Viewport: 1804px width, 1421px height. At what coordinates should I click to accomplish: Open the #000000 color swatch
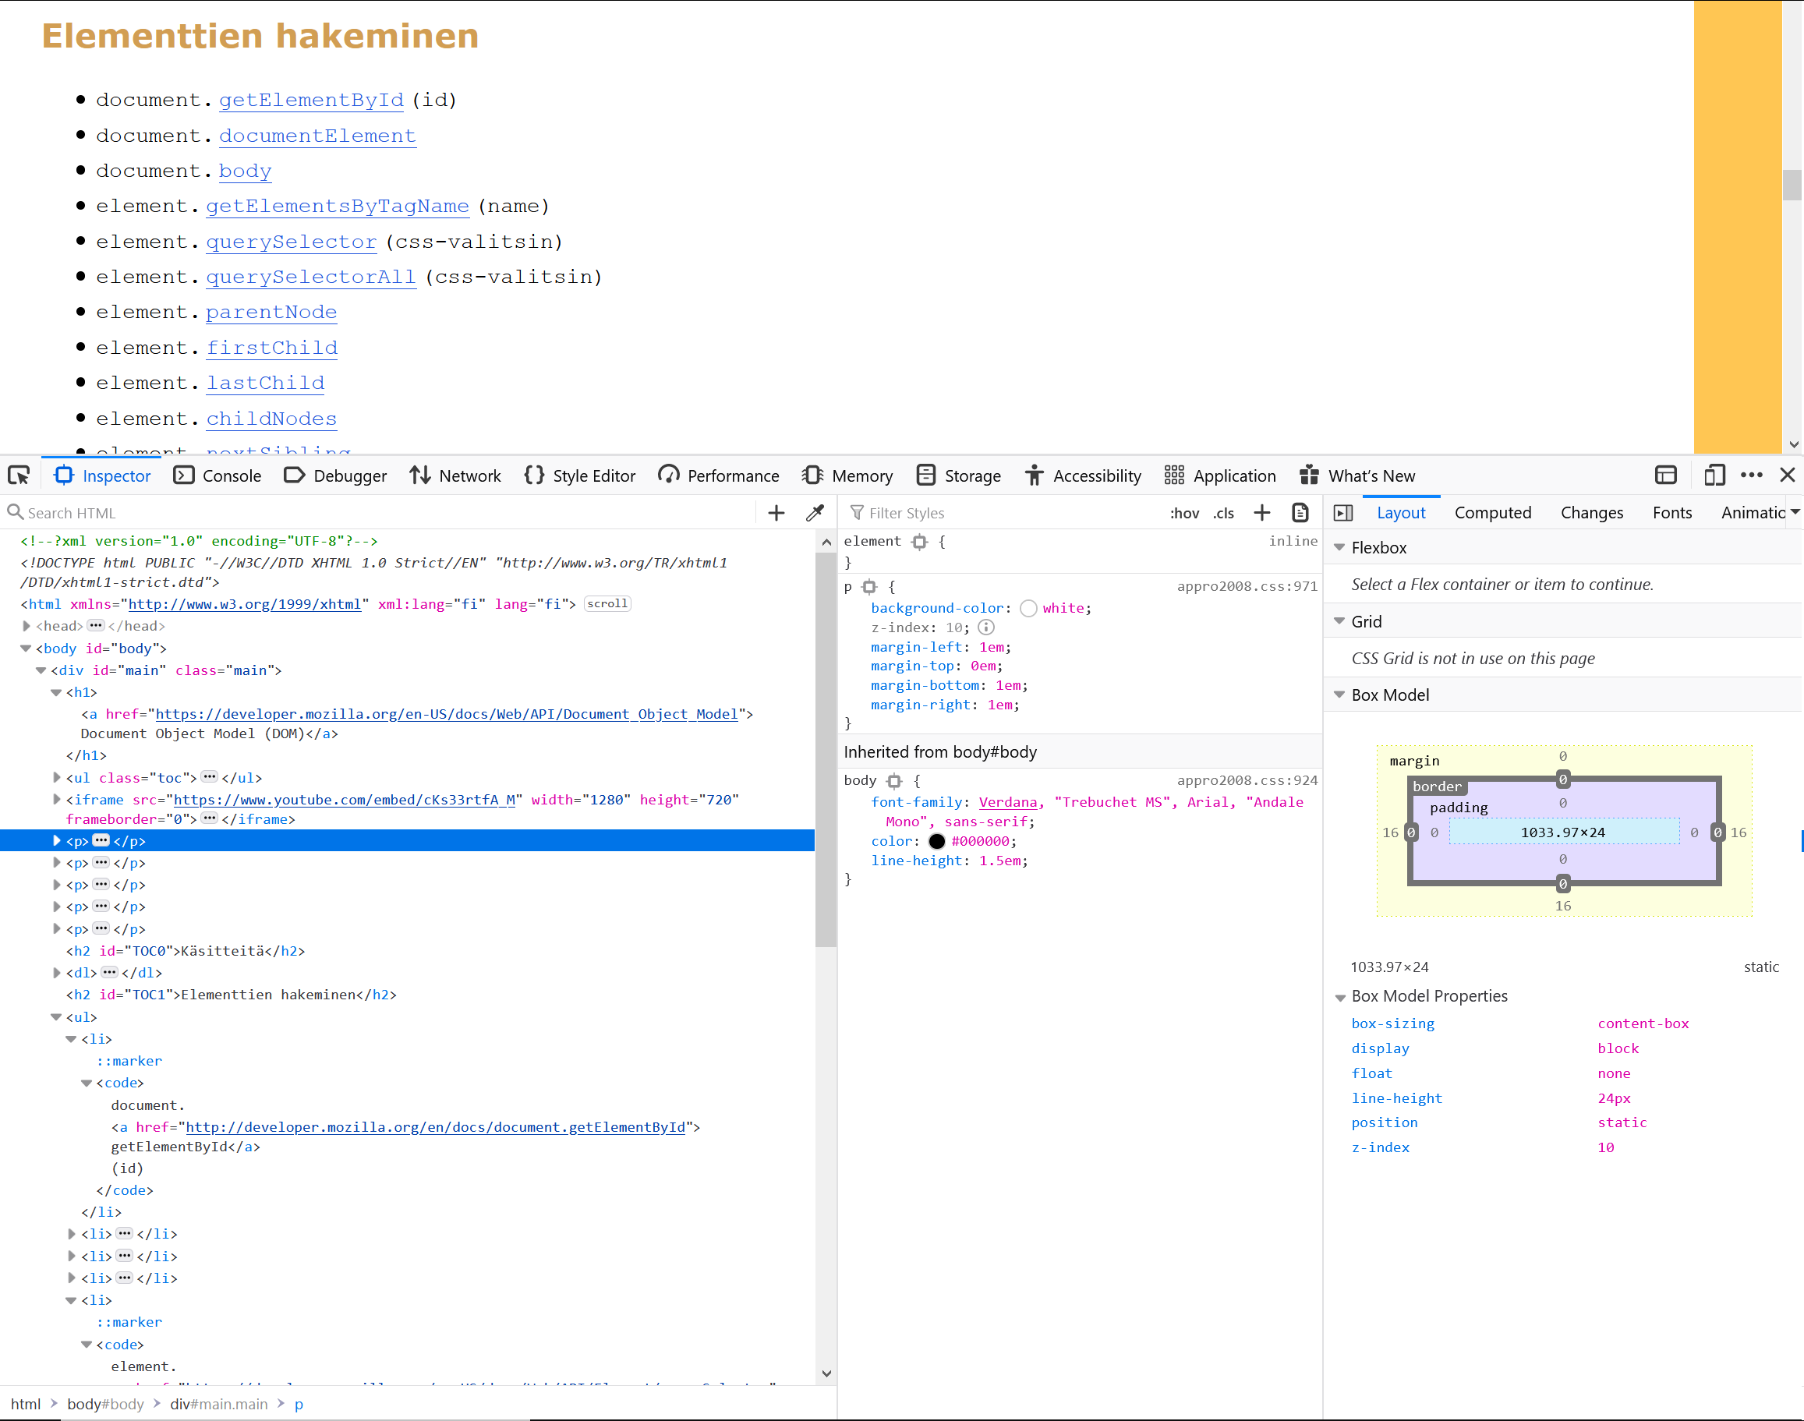[937, 841]
